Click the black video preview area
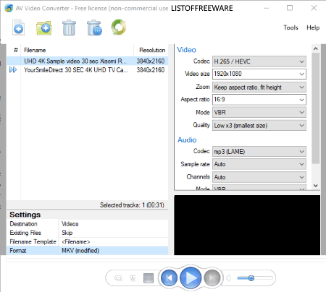326x292 pixels. pyautogui.click(x=247, y=225)
